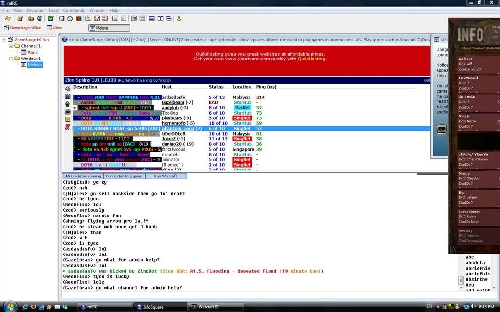Screen dimensions: 500x312
Task: Open the Commands menu
Action: click(x=74, y=10)
